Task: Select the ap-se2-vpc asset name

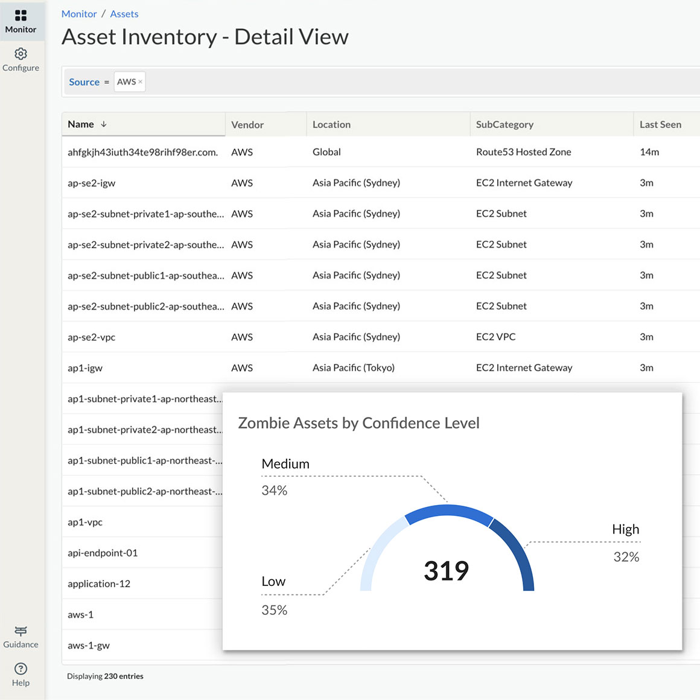Action: tap(92, 337)
